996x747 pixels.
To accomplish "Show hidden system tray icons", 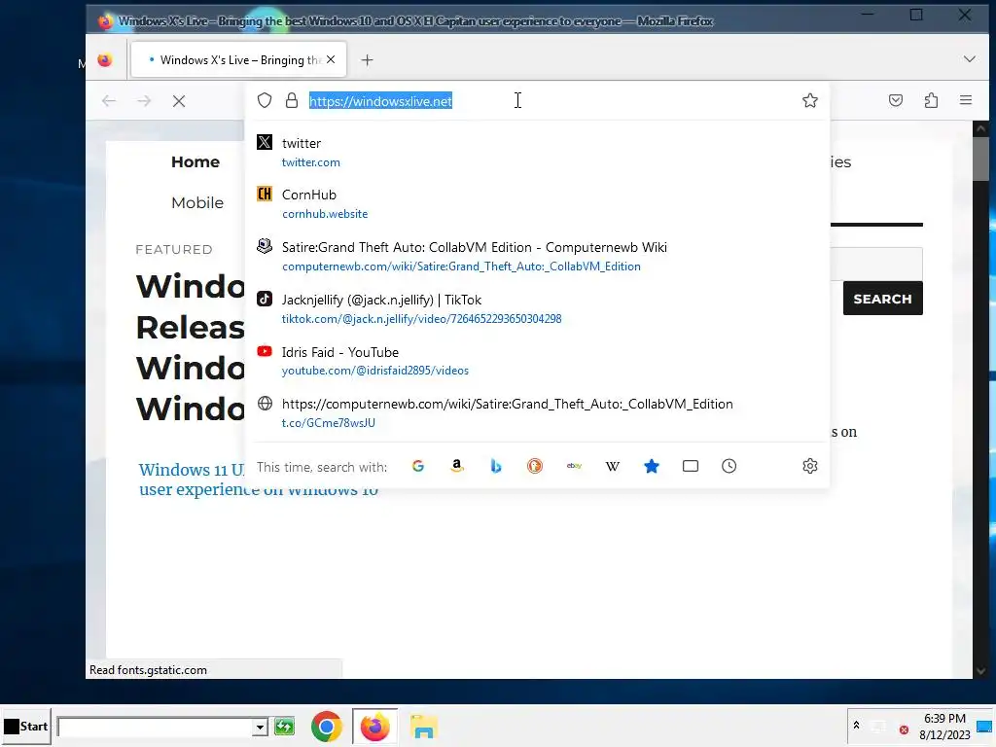I will point(856,725).
